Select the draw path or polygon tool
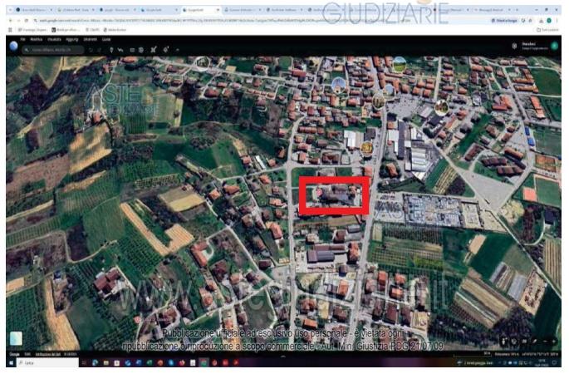569x374 pixels. [x=120, y=50]
